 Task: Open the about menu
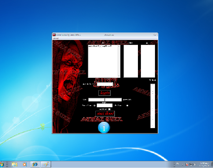tap(56, 38)
